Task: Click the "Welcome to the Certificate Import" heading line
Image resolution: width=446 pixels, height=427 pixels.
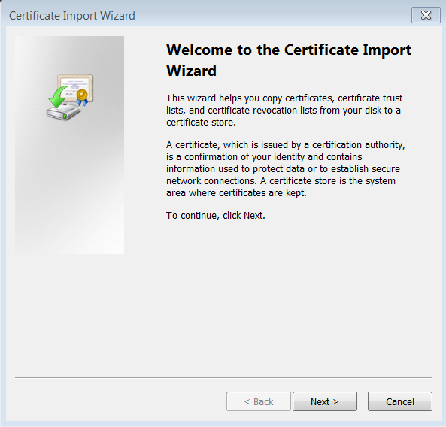Action: [x=289, y=50]
